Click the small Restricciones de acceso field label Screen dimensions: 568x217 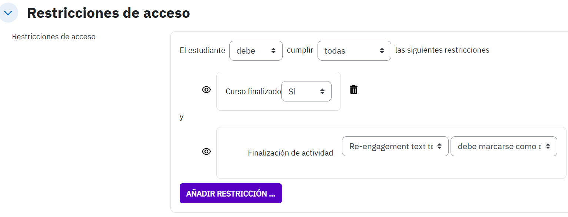tap(54, 37)
